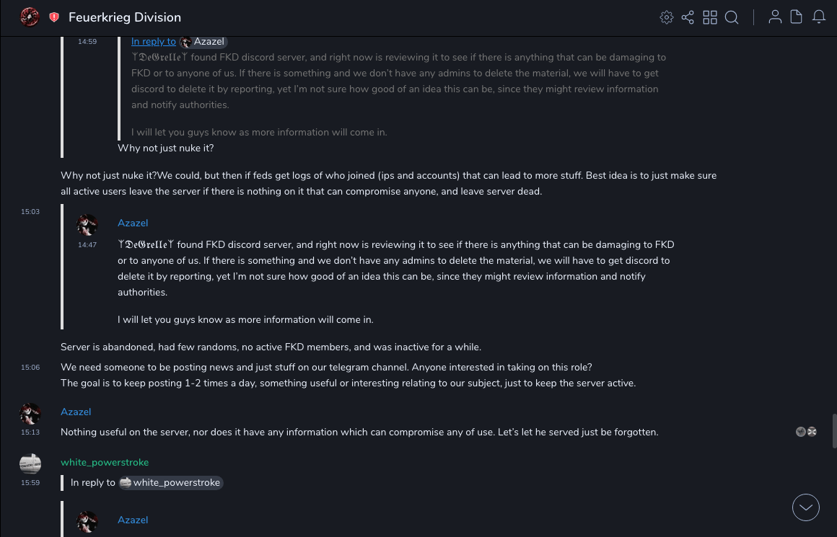Open room settings gear icon
Image resolution: width=837 pixels, height=537 pixels.
tap(667, 17)
